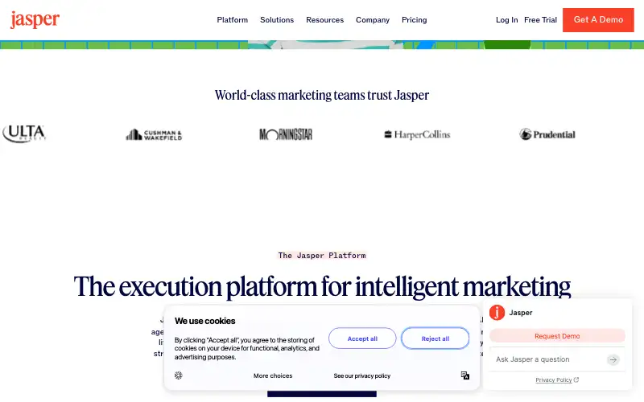Click the Log In link

tap(507, 19)
